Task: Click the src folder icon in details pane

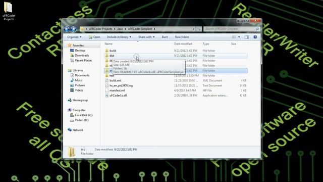Action: (72, 152)
